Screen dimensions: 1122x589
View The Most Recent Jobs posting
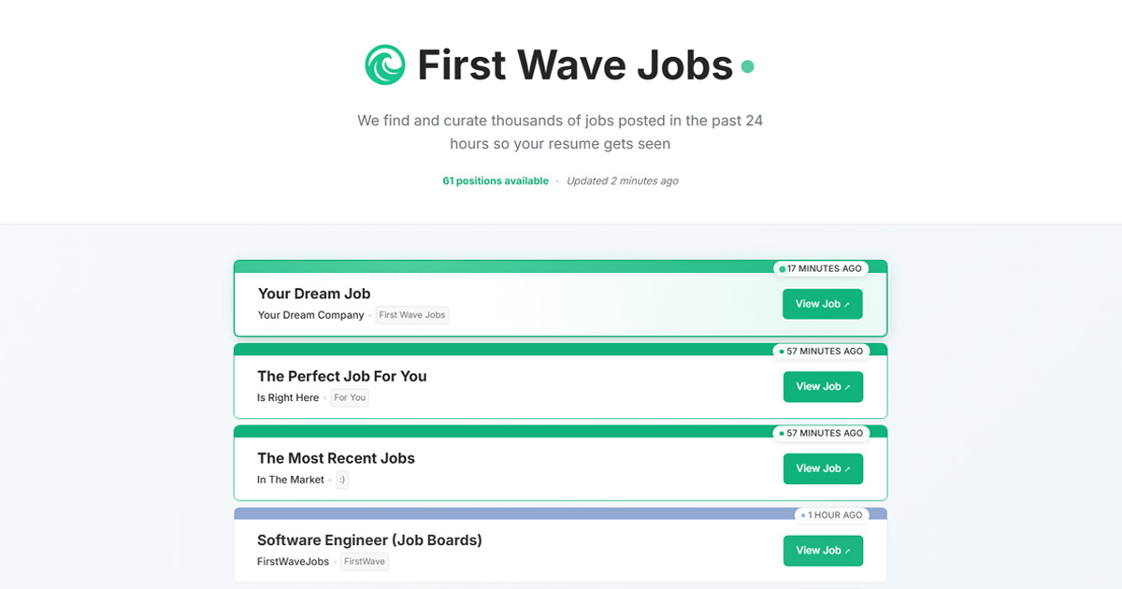click(823, 468)
